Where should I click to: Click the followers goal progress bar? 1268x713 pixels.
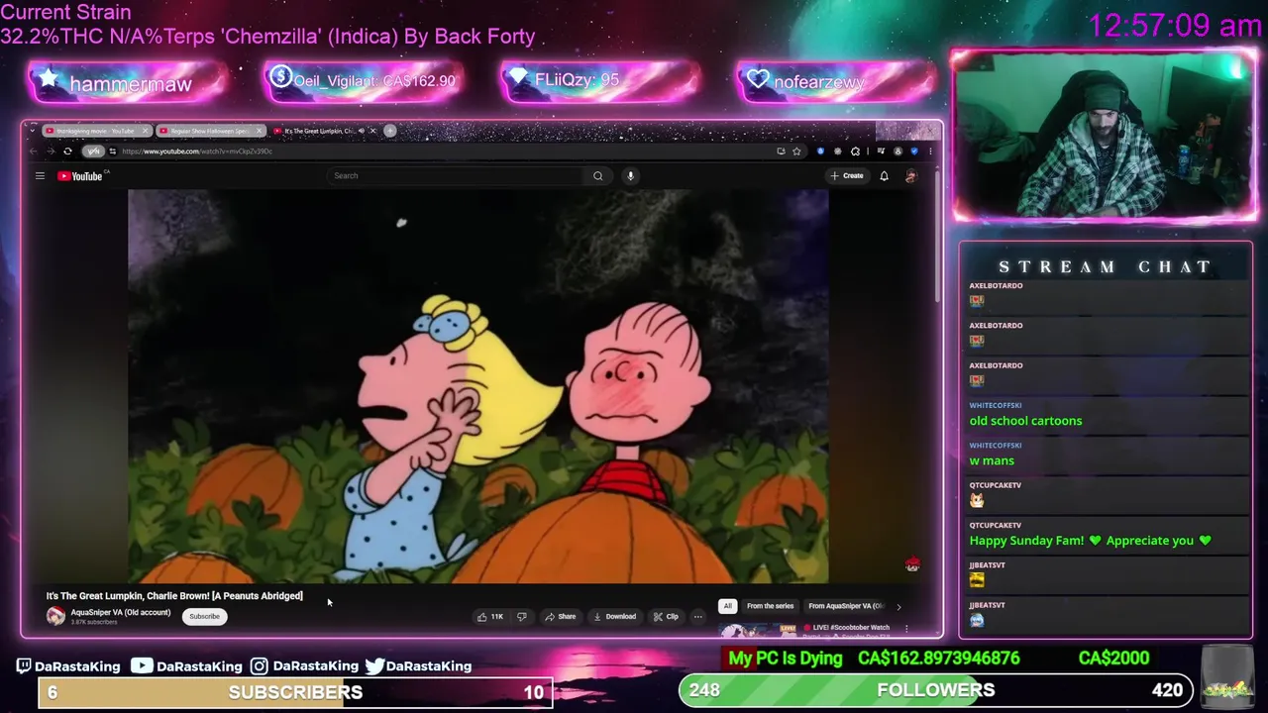pos(935,690)
